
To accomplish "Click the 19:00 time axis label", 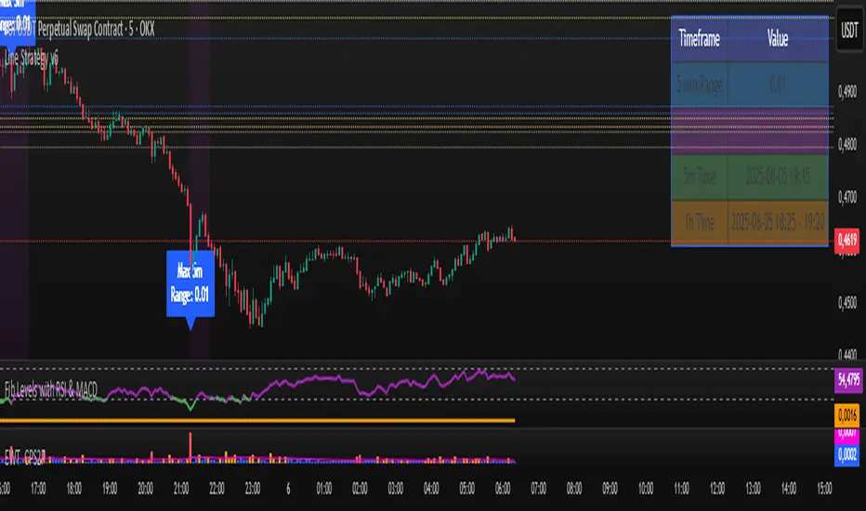I will tap(110, 489).
